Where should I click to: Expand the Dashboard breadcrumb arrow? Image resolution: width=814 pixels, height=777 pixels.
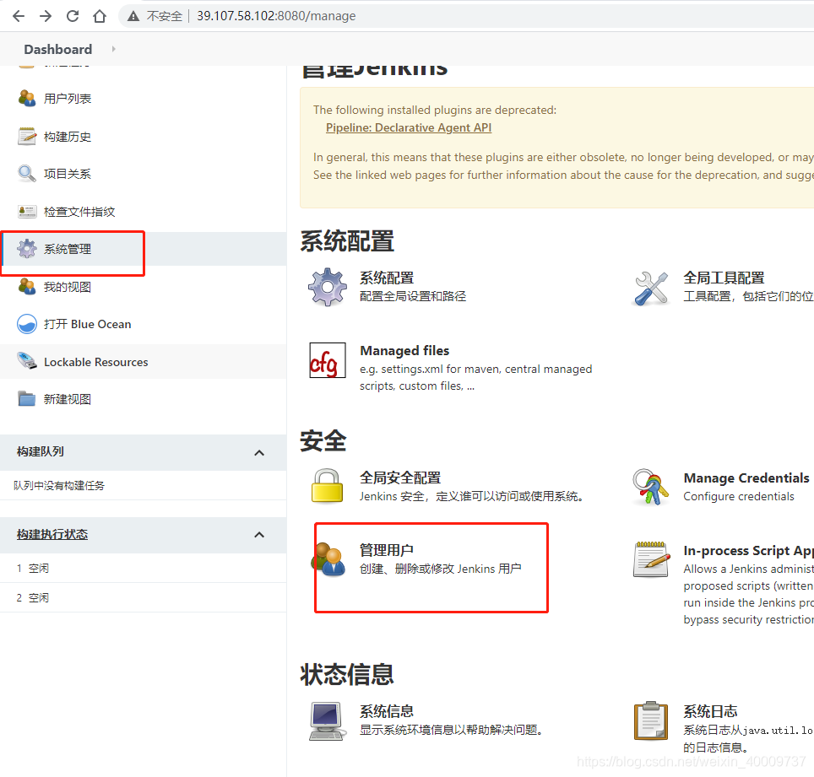pos(113,49)
